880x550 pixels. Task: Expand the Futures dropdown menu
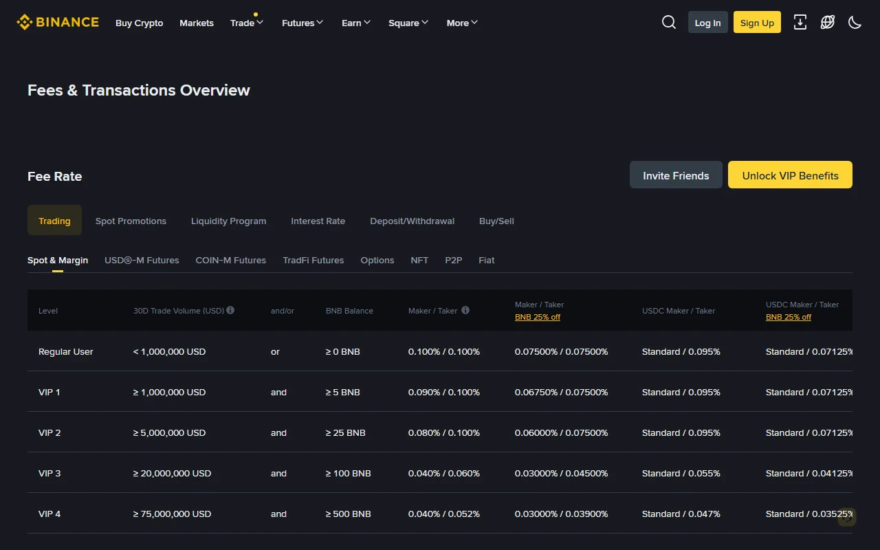pyautogui.click(x=302, y=23)
